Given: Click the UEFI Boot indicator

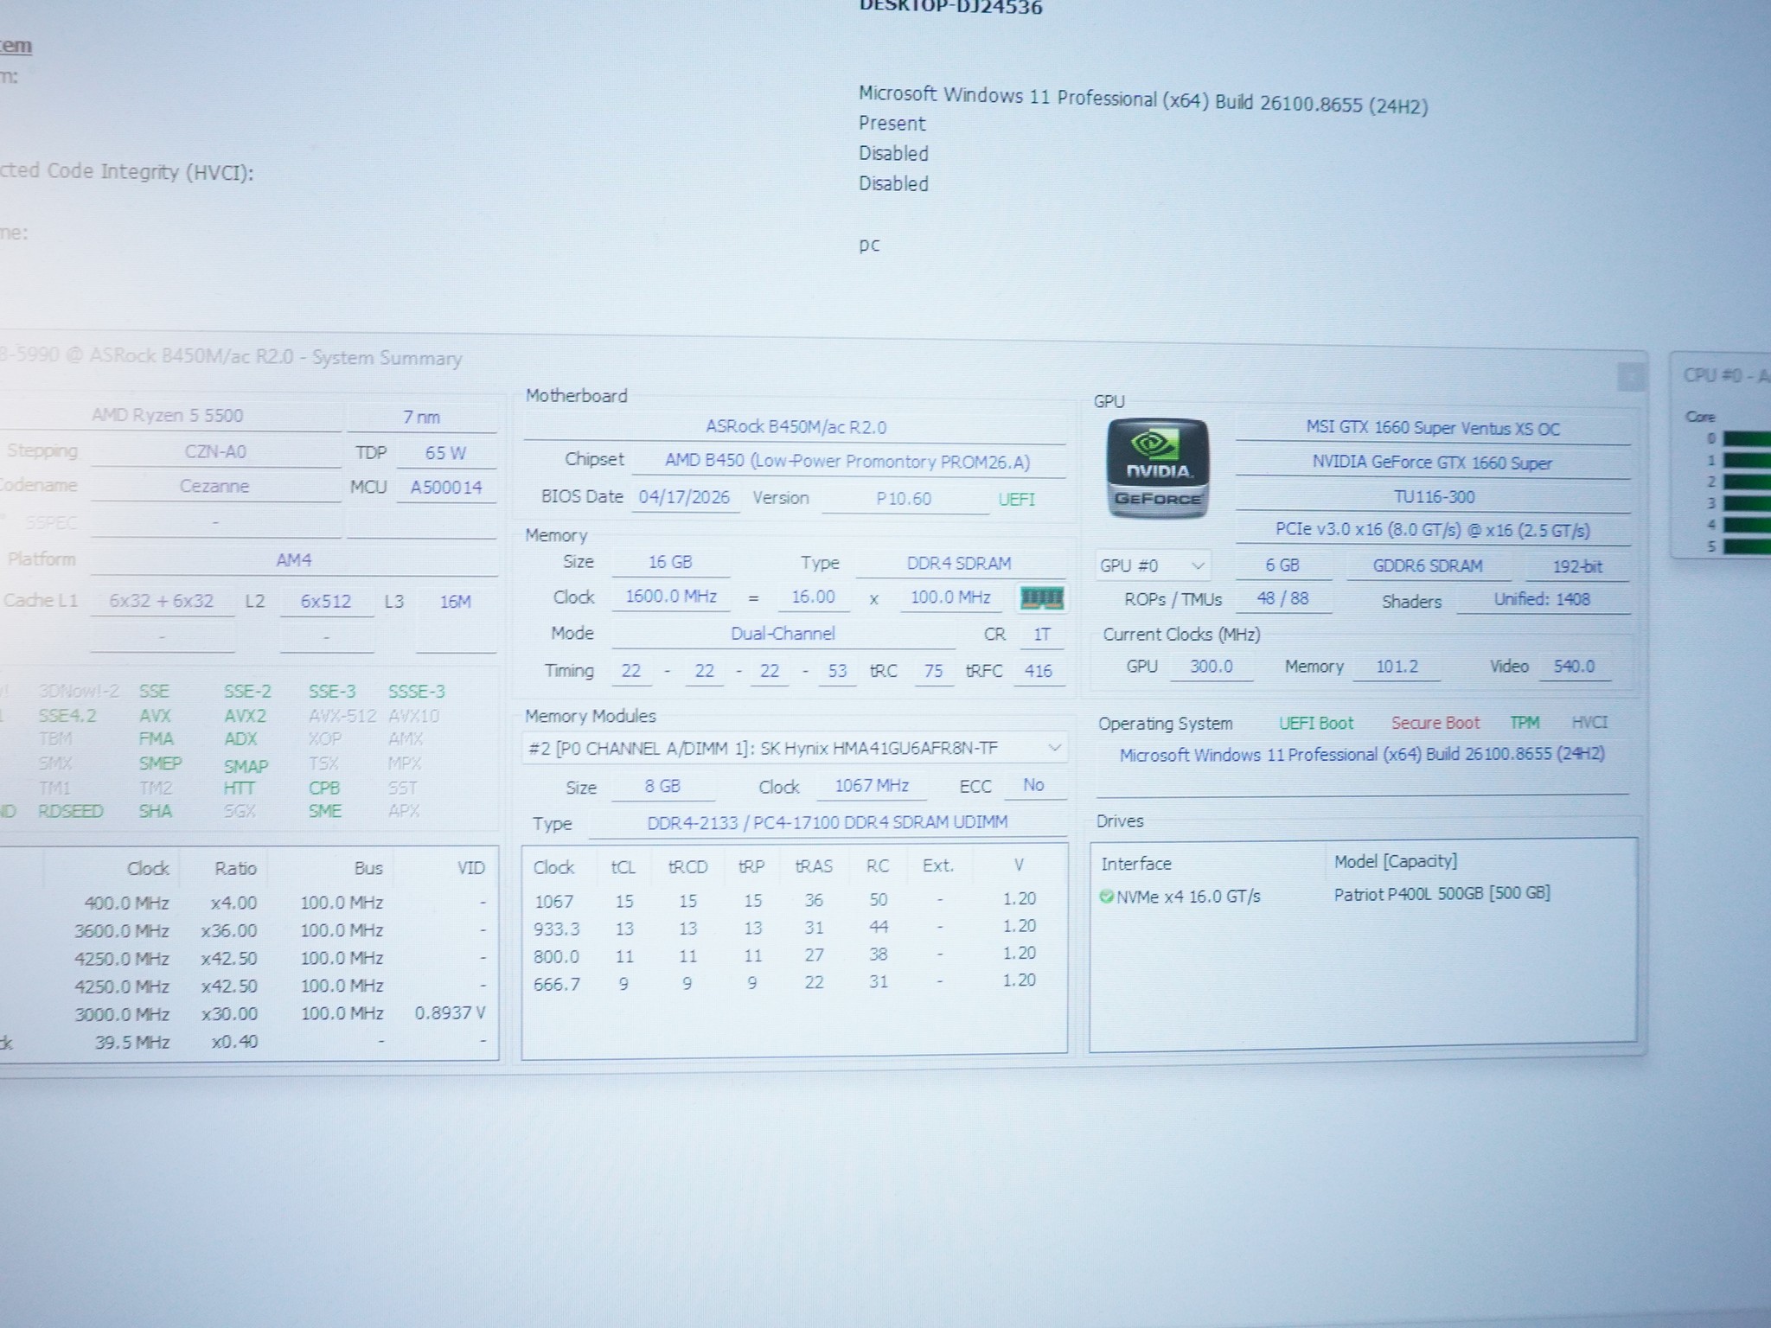Looking at the screenshot, I should (x=1316, y=724).
